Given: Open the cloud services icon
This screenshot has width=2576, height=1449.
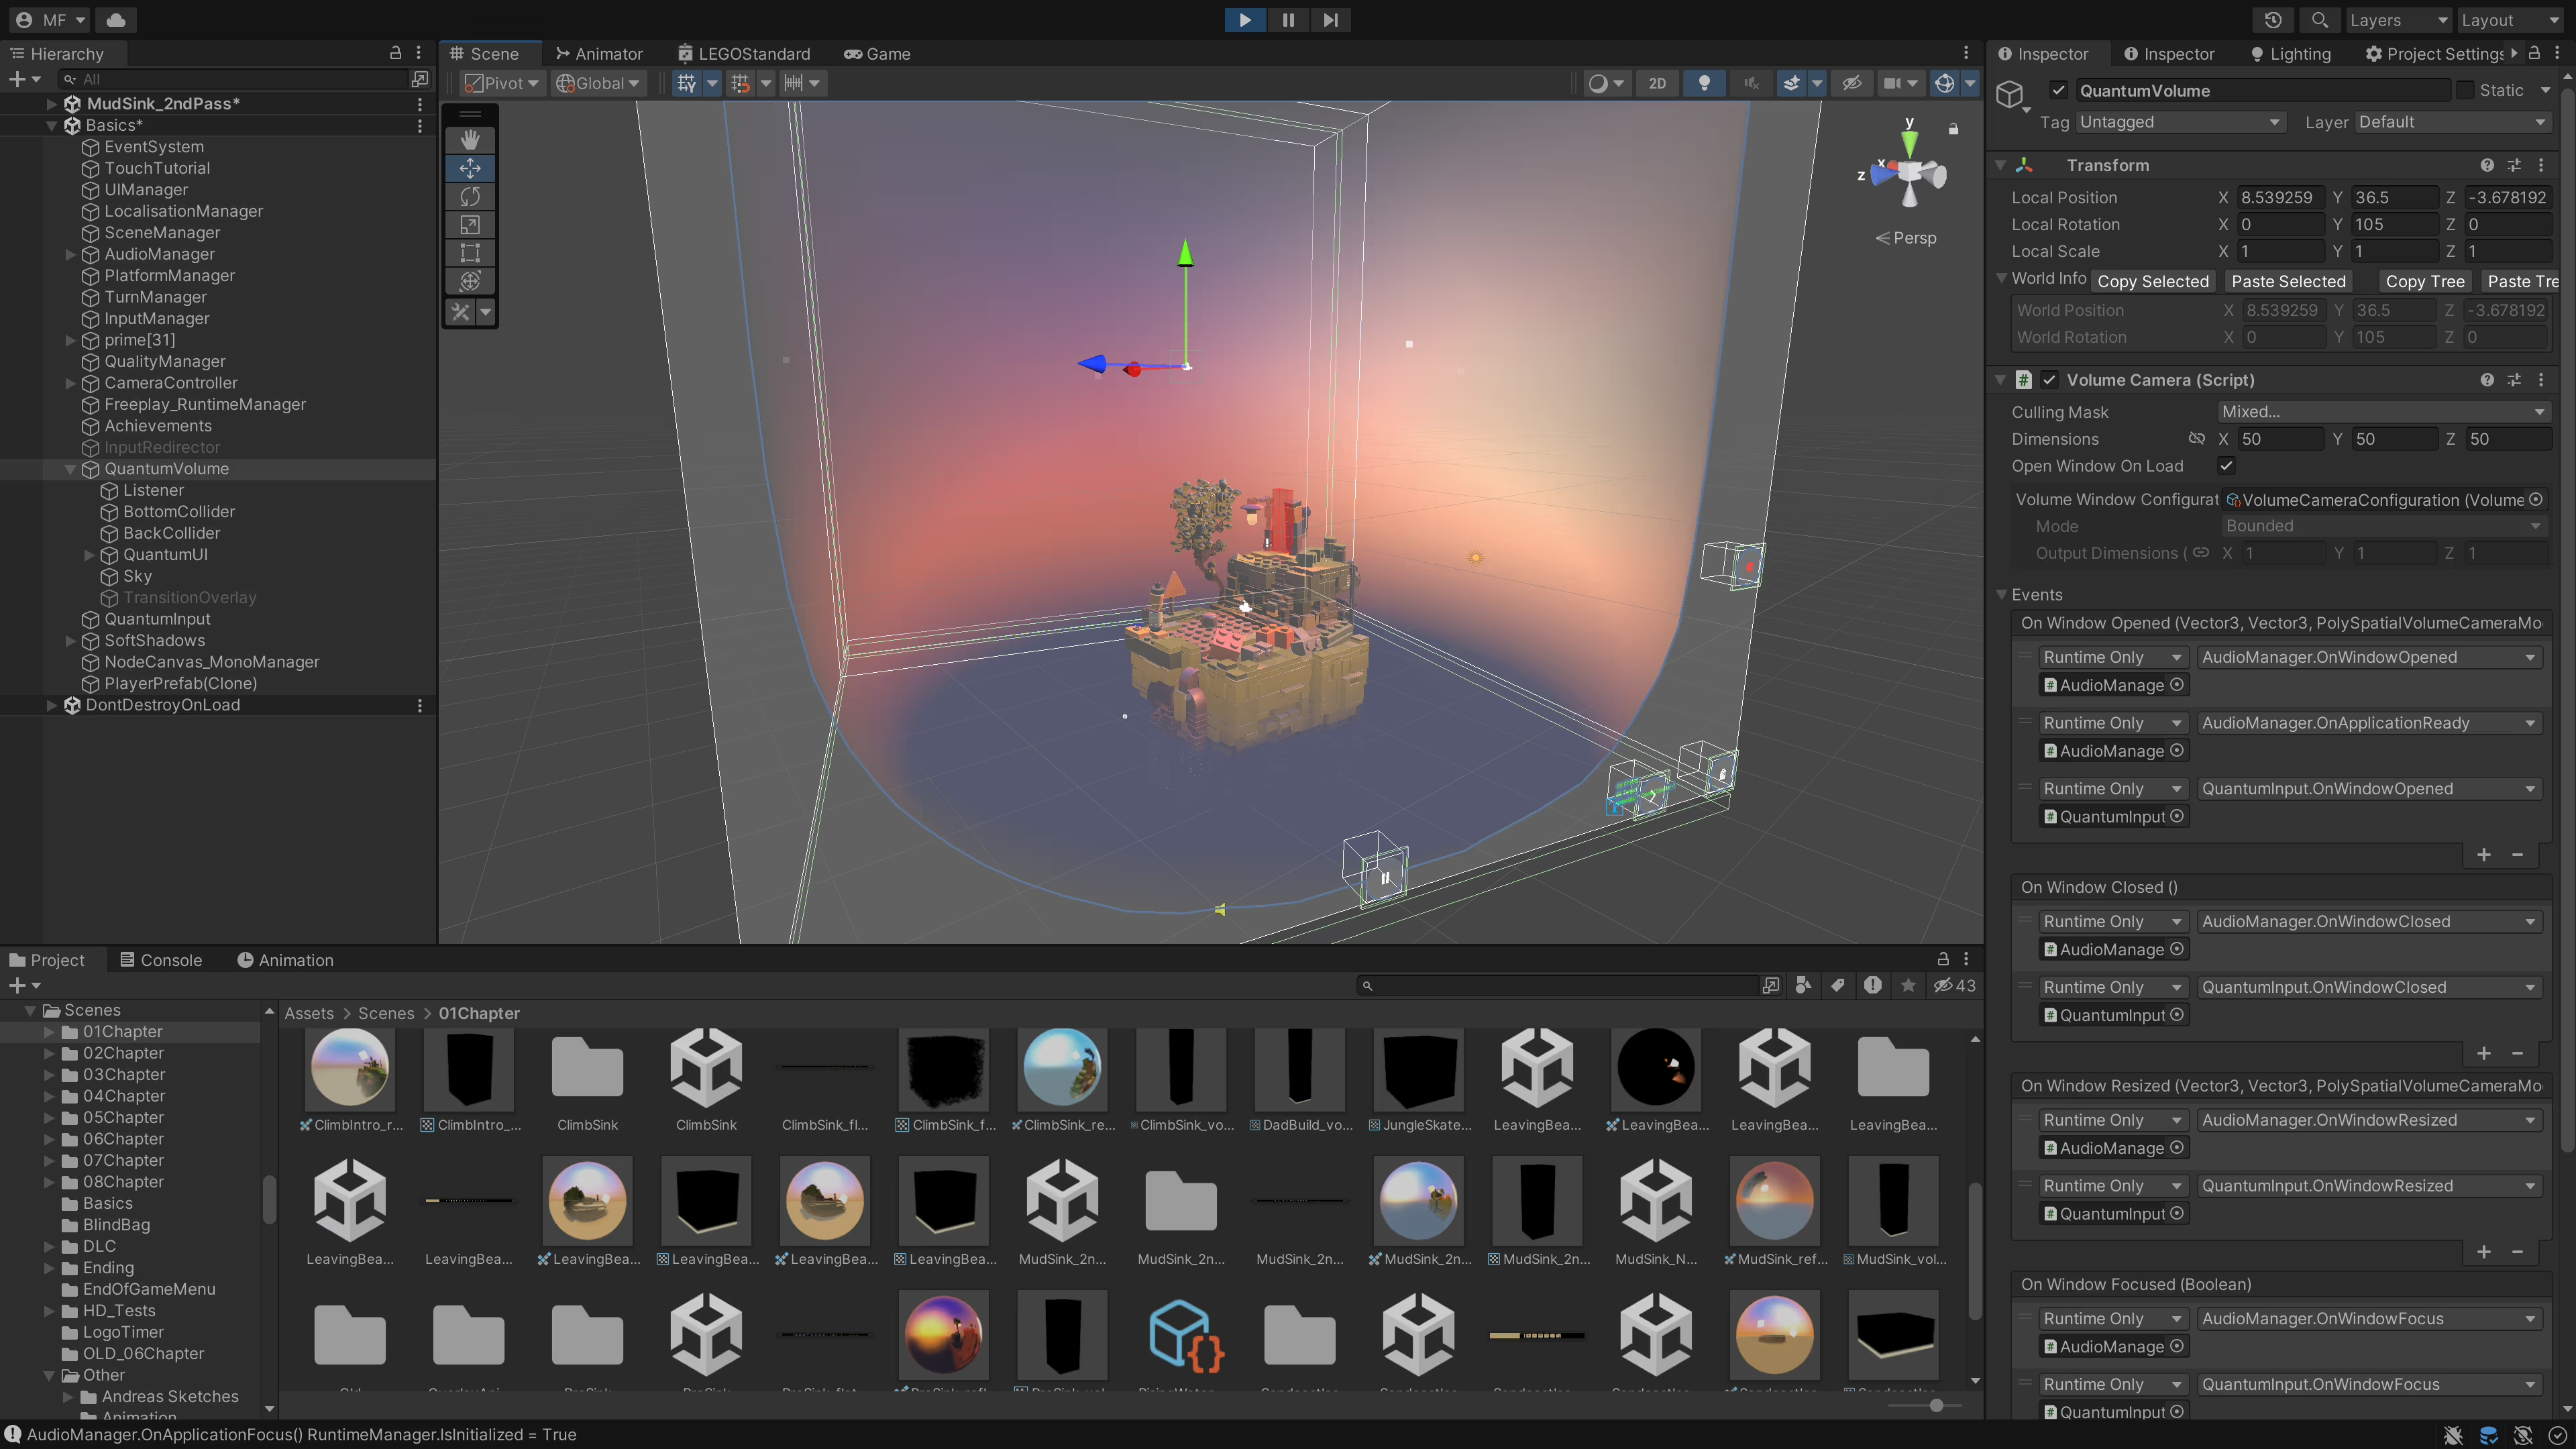Looking at the screenshot, I should click(116, 20).
